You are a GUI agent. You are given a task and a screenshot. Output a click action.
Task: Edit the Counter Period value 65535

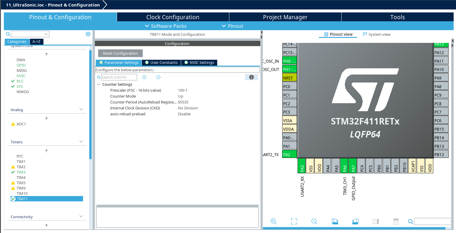tap(183, 102)
